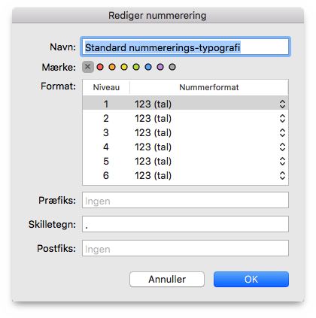Clear the label with the X mark

click(88, 67)
